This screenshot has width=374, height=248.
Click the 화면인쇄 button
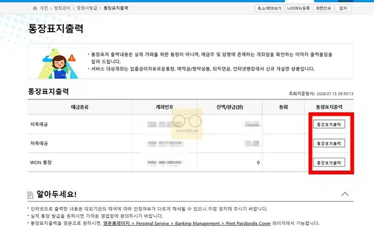point(323,8)
